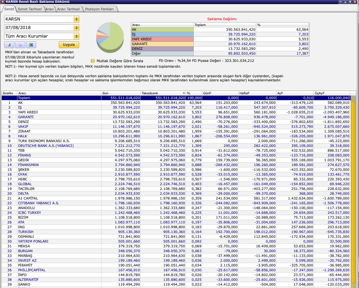This screenshot has width=359, height=288.
Task: Click the green AK legend cell in Saklama Dağılımı
Action: (x=162, y=29)
